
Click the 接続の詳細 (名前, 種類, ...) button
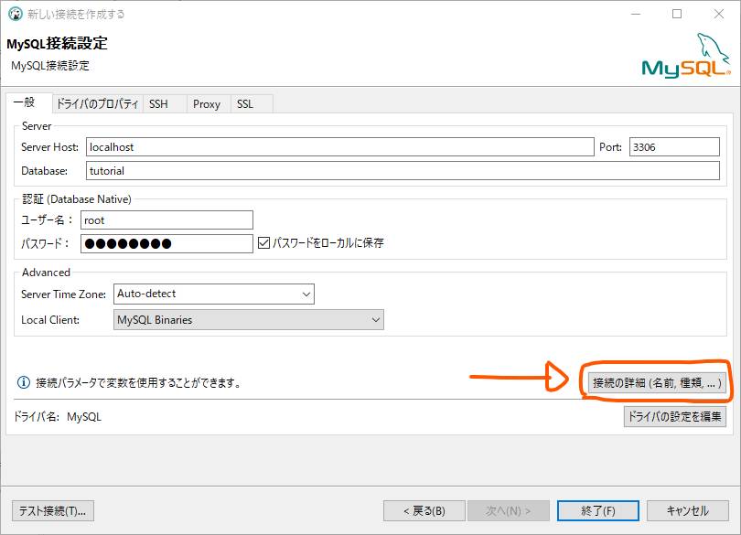point(657,383)
